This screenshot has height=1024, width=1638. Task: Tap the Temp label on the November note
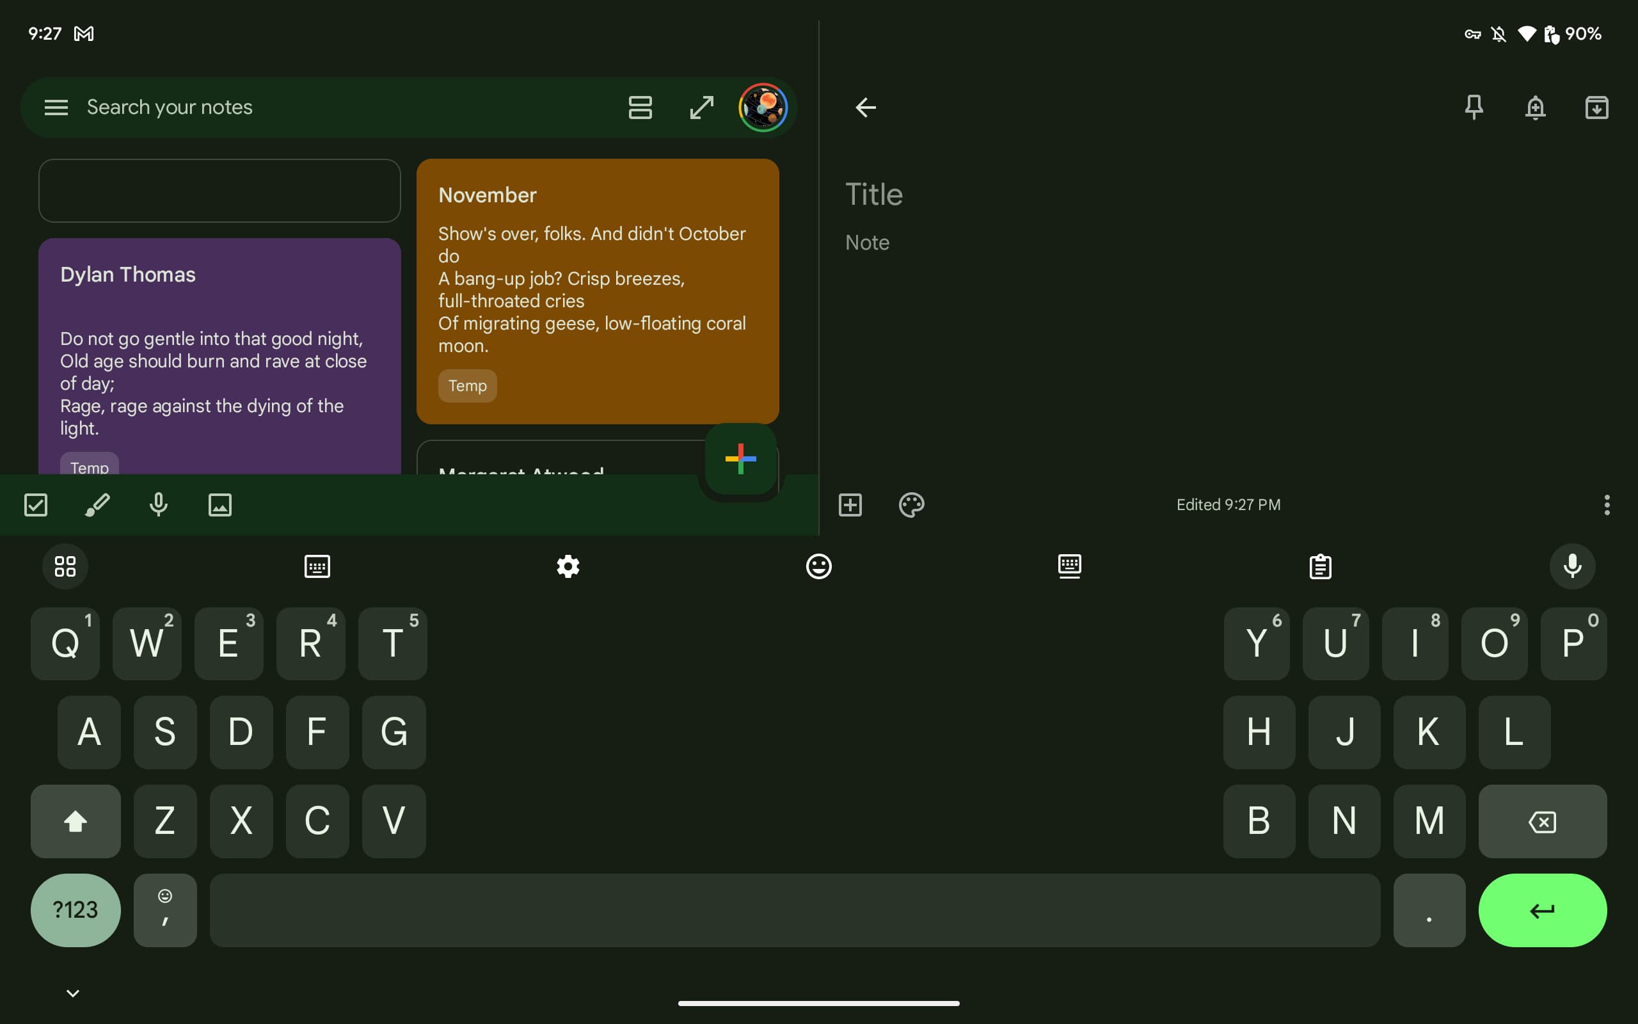pyautogui.click(x=467, y=385)
